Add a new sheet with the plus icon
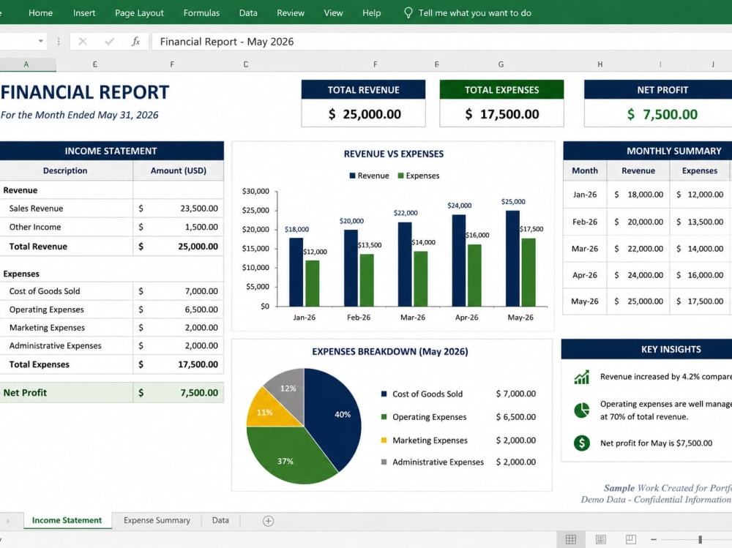Image resolution: width=732 pixels, height=548 pixels. click(x=268, y=521)
